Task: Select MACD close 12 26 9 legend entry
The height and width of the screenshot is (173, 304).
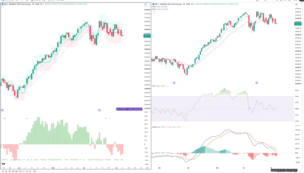Action: coord(159,127)
